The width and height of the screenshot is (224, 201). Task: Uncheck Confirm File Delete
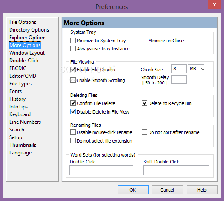click(73, 103)
